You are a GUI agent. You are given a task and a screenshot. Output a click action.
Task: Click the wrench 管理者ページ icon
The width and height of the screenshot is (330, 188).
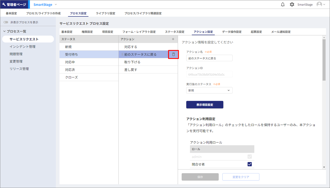pos(4,4)
